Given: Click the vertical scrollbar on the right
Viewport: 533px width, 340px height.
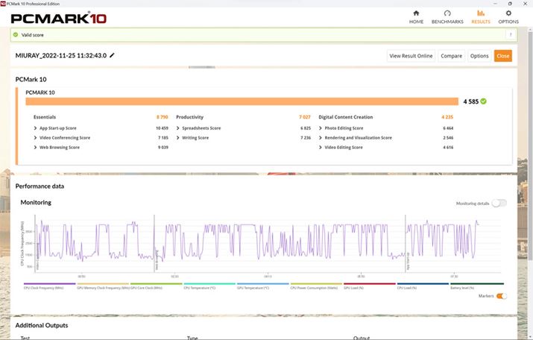Looking at the screenshot, I should point(529,186).
